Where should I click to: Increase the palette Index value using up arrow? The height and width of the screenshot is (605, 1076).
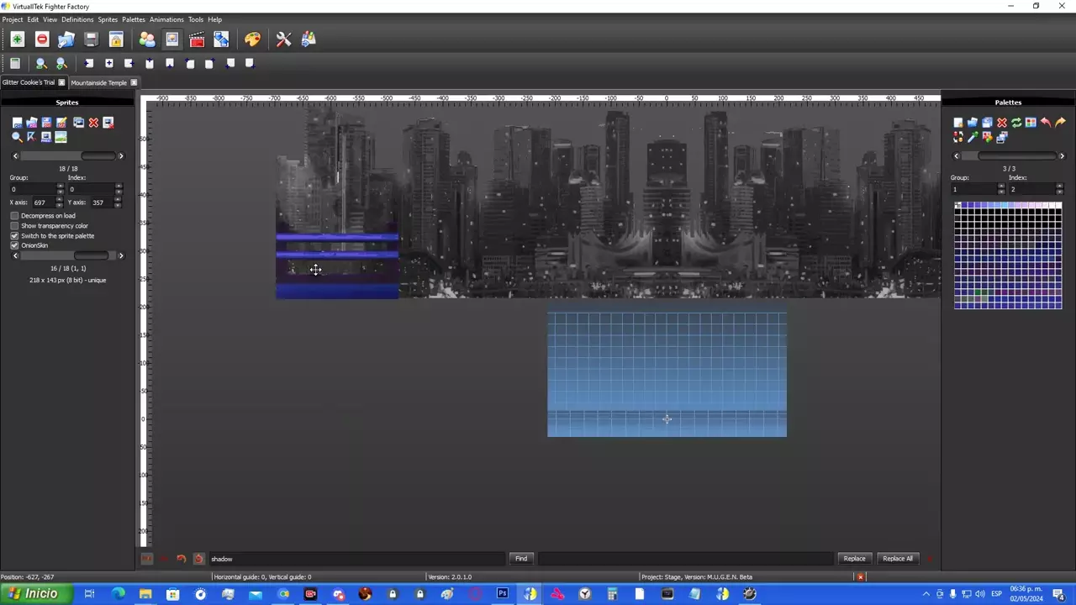pyautogui.click(x=1059, y=187)
